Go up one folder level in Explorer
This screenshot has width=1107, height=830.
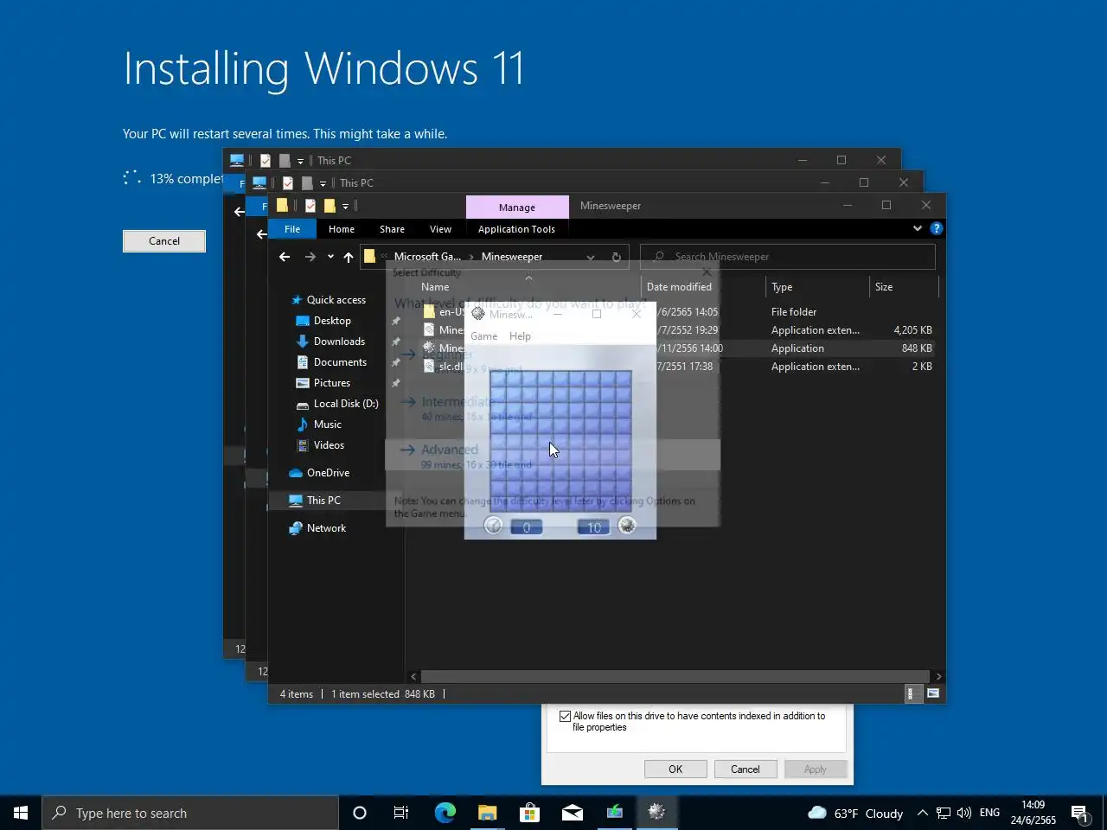348,257
